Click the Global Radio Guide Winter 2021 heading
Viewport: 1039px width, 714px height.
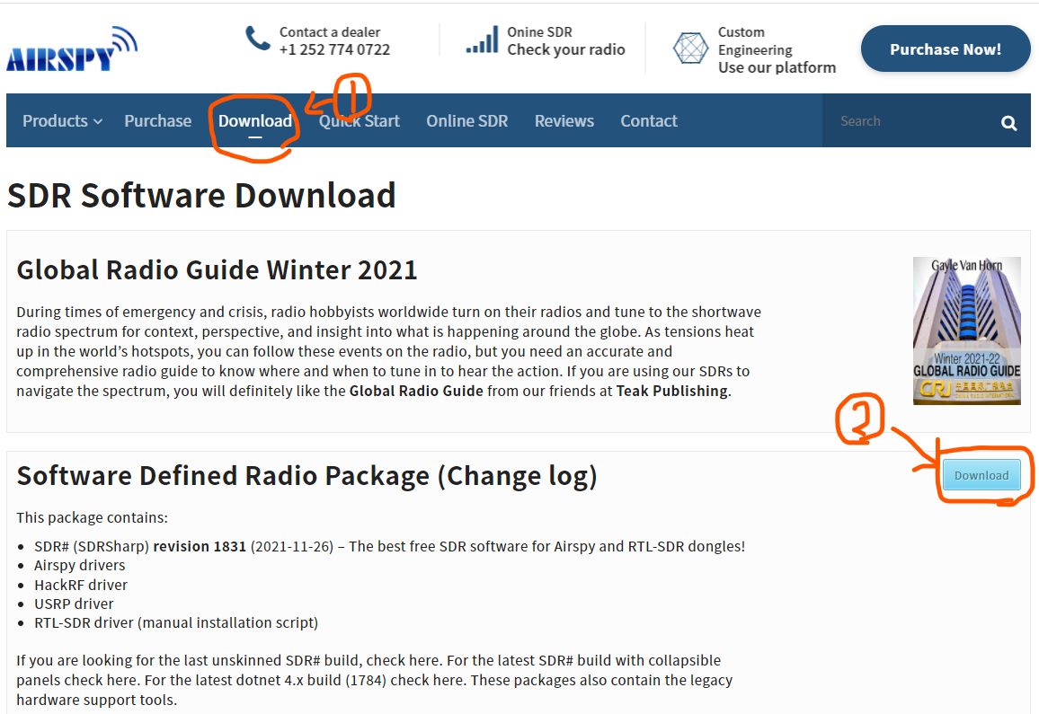click(x=217, y=270)
